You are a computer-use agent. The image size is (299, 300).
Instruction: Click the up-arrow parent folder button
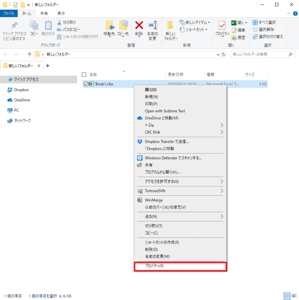point(29,54)
